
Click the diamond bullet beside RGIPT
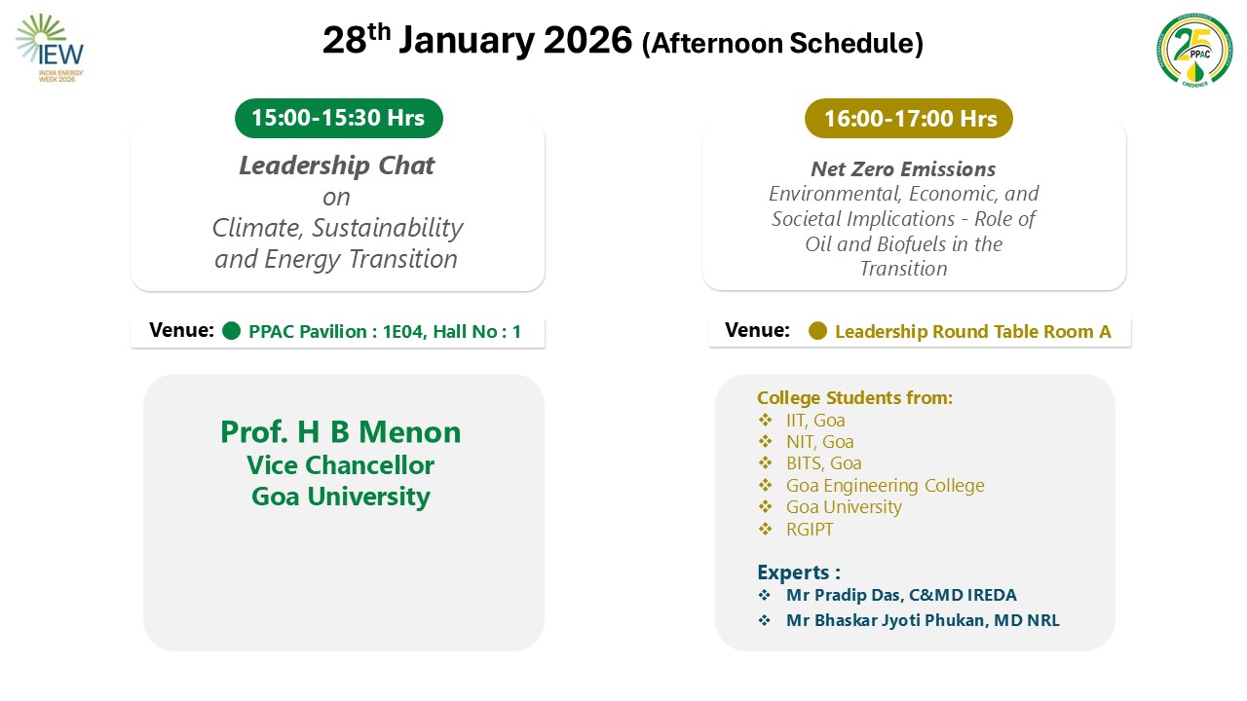[765, 530]
